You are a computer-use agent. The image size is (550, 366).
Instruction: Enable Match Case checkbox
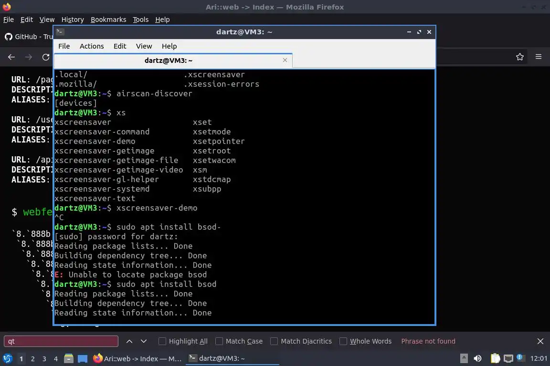click(219, 341)
